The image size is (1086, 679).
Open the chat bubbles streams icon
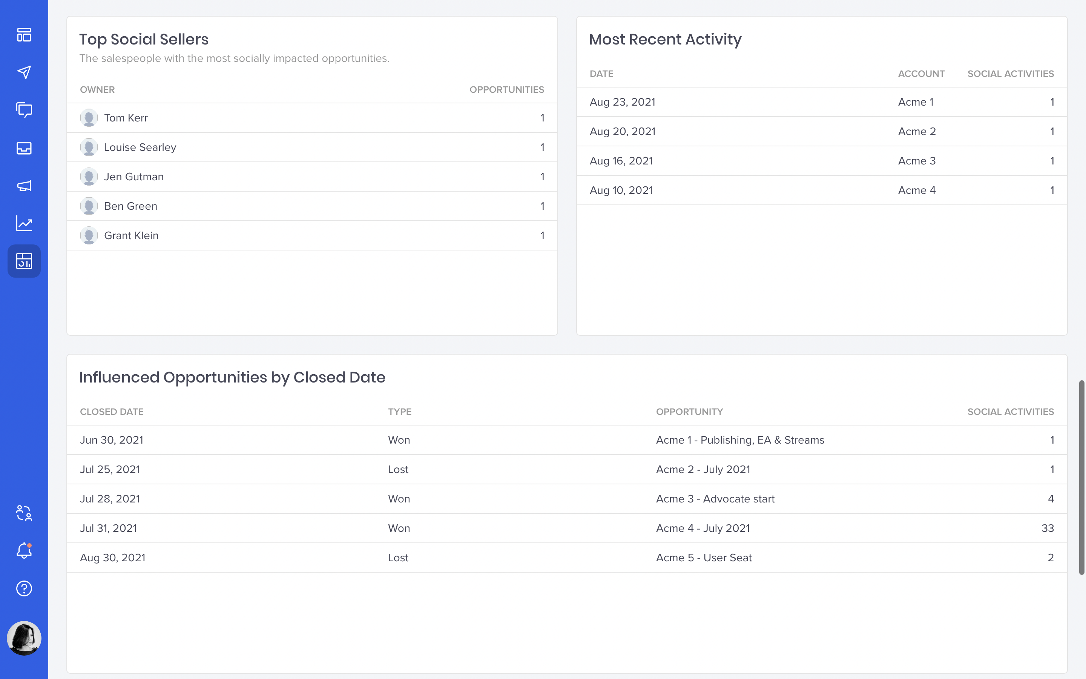(24, 110)
